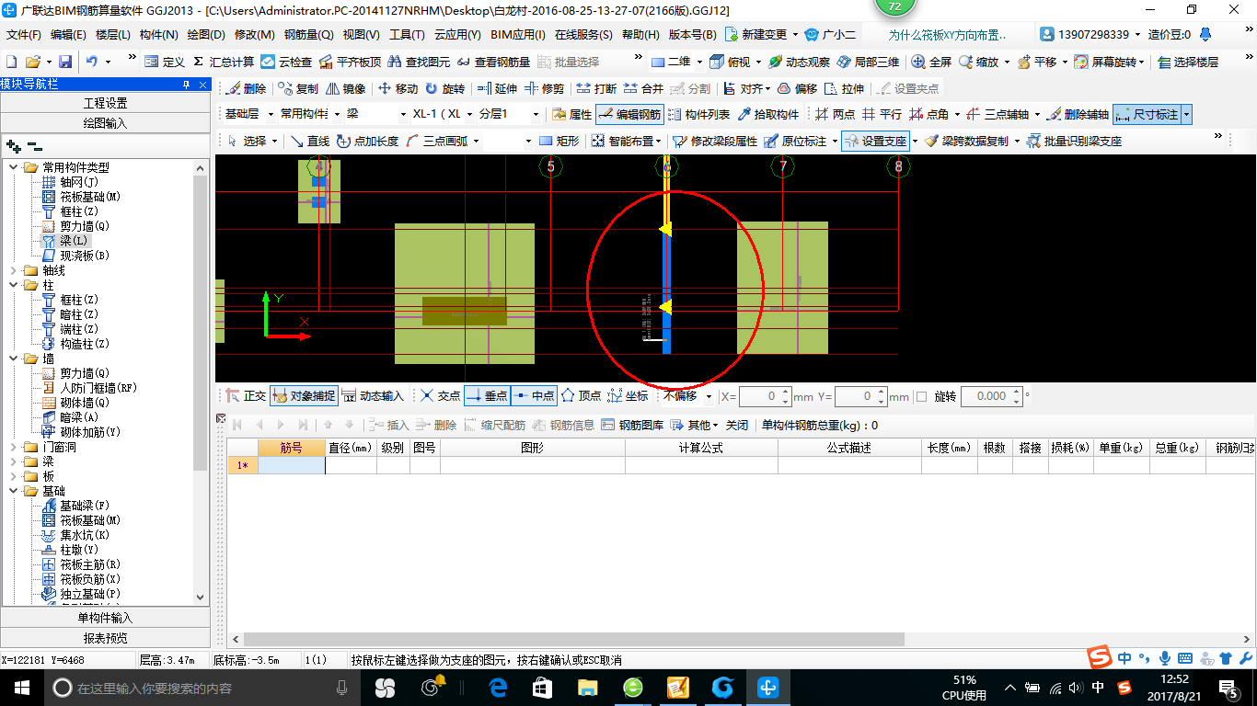This screenshot has height=706, width=1257.
Task: Expand the 门窗洞 tree node
Action: click(13, 447)
